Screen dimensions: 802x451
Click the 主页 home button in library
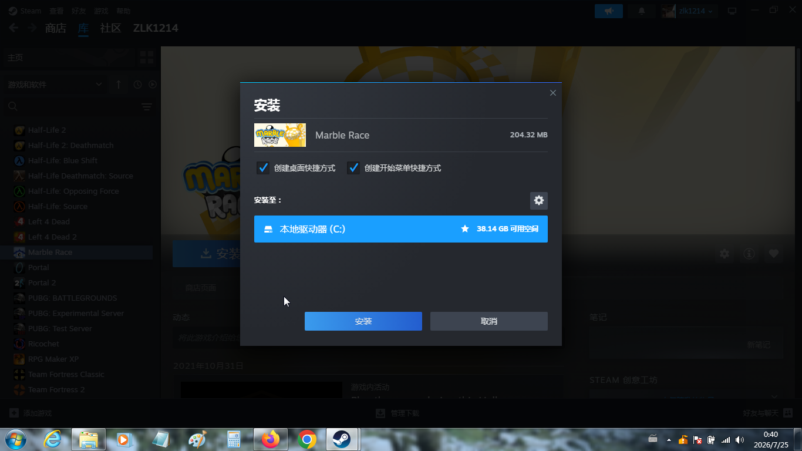69,58
